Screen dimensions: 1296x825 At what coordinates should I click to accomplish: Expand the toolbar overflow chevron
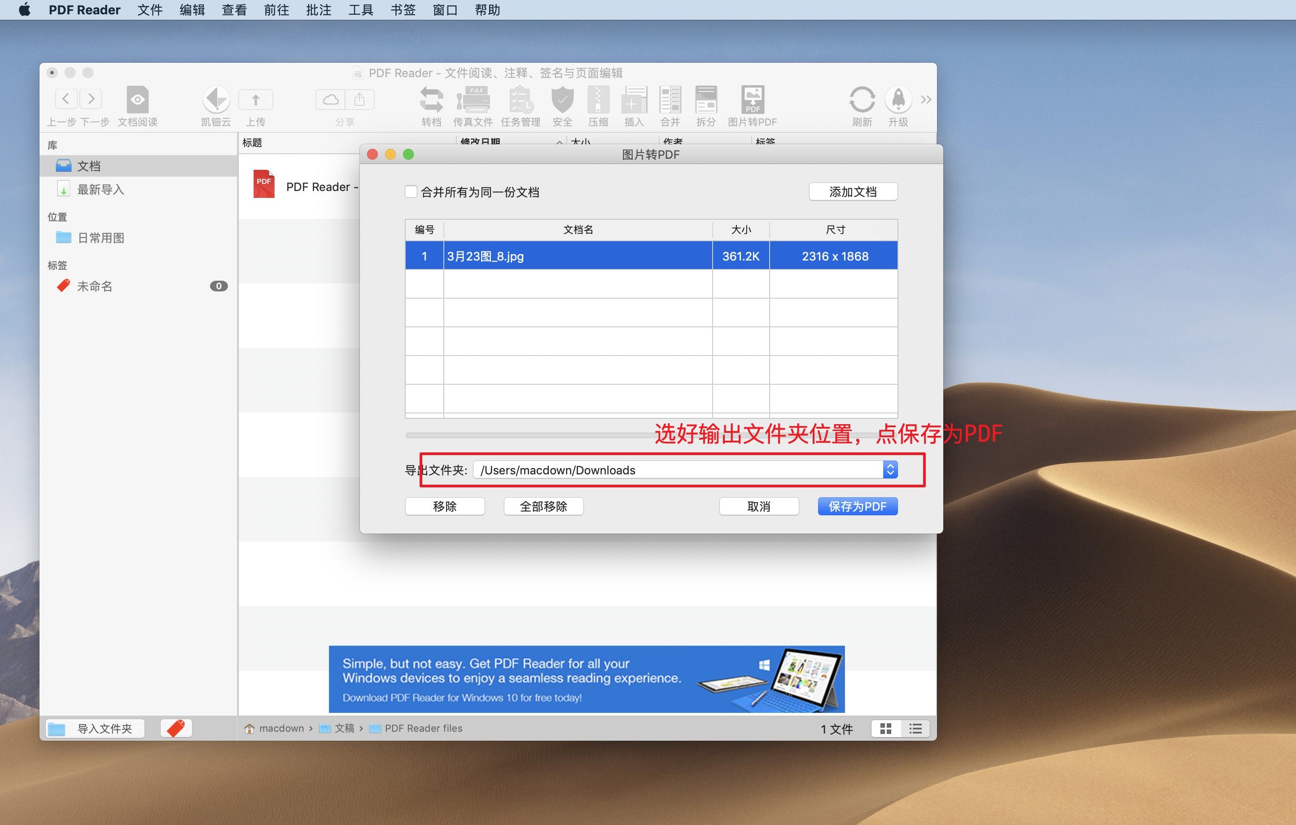point(926,100)
